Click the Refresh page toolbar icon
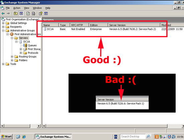The height and width of the screenshot is (140, 184). [x=28, y=13]
